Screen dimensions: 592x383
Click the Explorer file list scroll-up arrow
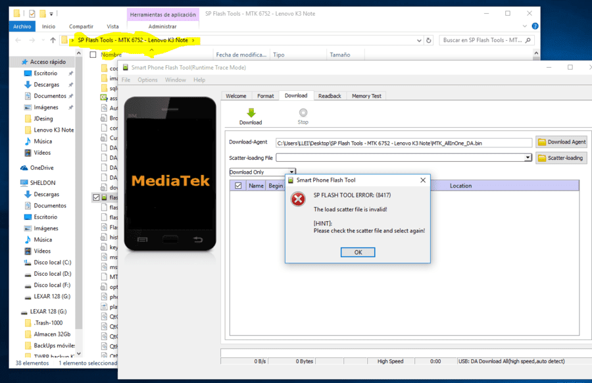[536, 54]
